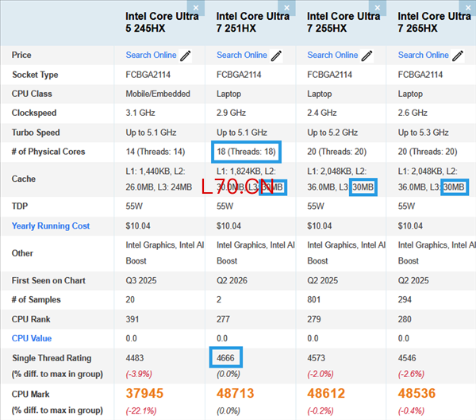Screen dimensions: 476x420
Task: Click the Q3 2025 first seen value
Action: click(141, 280)
